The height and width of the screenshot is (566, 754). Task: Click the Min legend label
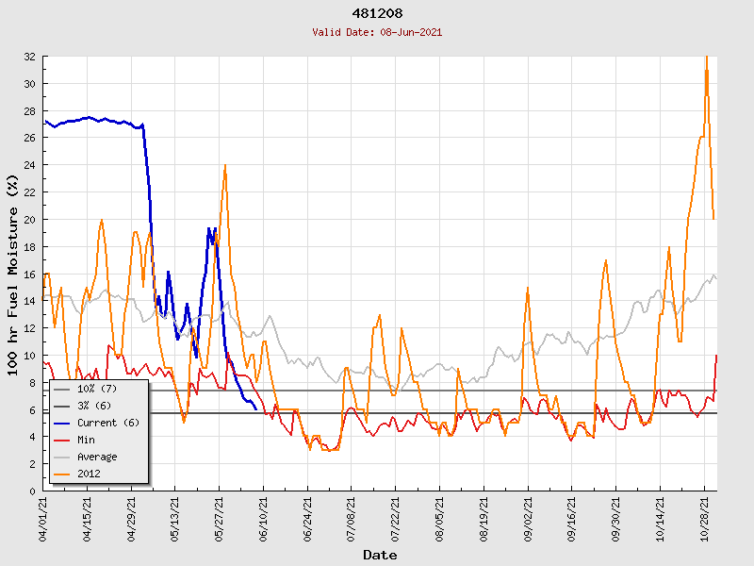point(87,440)
